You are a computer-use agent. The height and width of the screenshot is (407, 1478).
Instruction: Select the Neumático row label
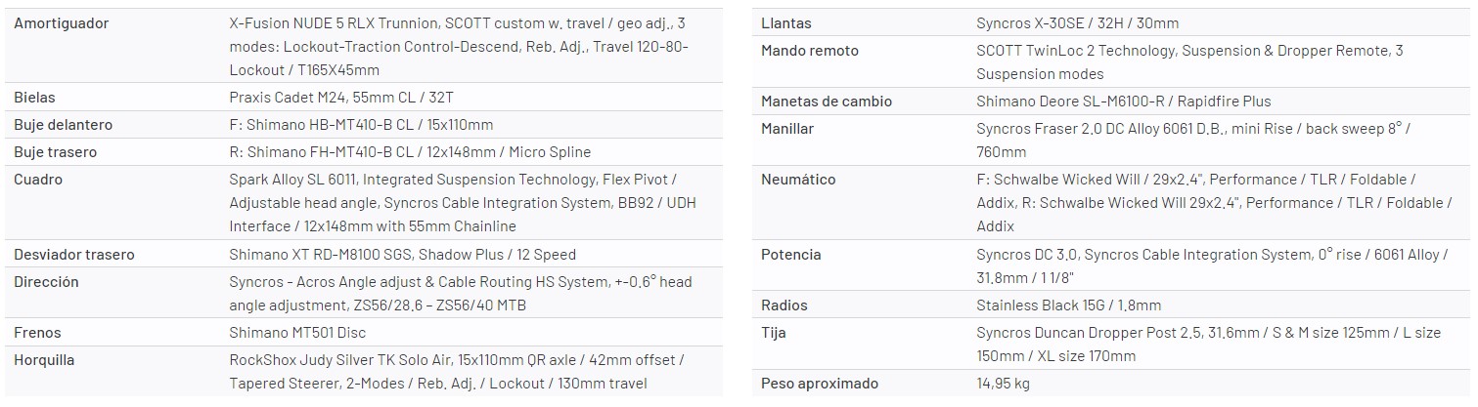pyautogui.click(x=798, y=180)
